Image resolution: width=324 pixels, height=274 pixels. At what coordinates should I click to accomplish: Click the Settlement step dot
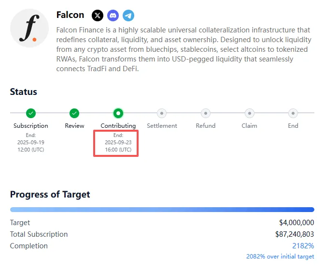click(162, 113)
